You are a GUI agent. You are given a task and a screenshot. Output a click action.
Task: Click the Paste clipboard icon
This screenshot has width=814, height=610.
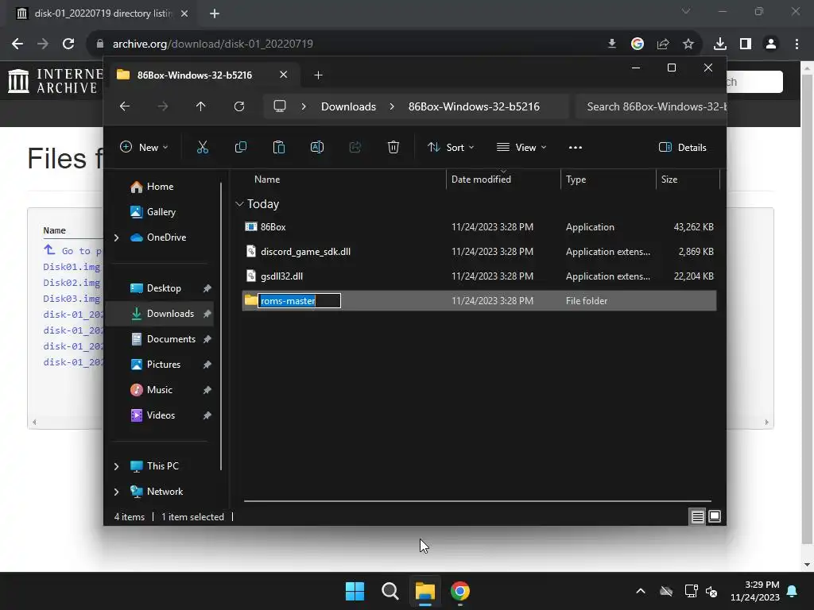pos(279,147)
